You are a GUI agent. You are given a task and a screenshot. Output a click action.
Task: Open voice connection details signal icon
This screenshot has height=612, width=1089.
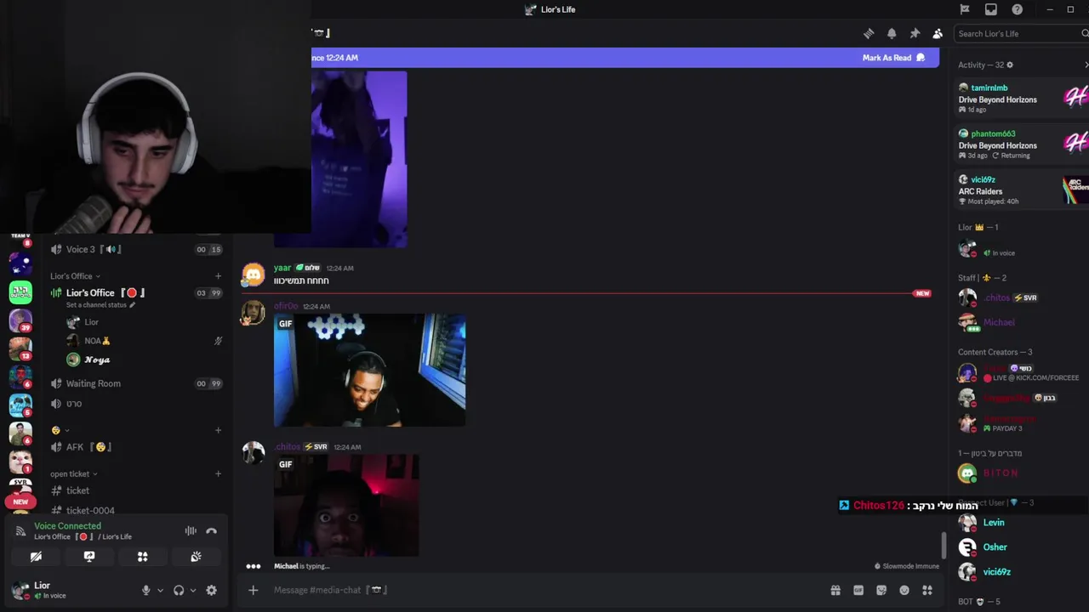20,531
